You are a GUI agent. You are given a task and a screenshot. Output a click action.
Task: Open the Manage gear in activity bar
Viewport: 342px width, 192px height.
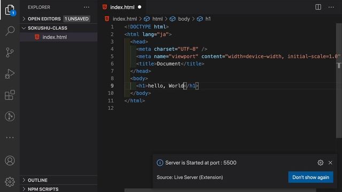click(x=10, y=182)
